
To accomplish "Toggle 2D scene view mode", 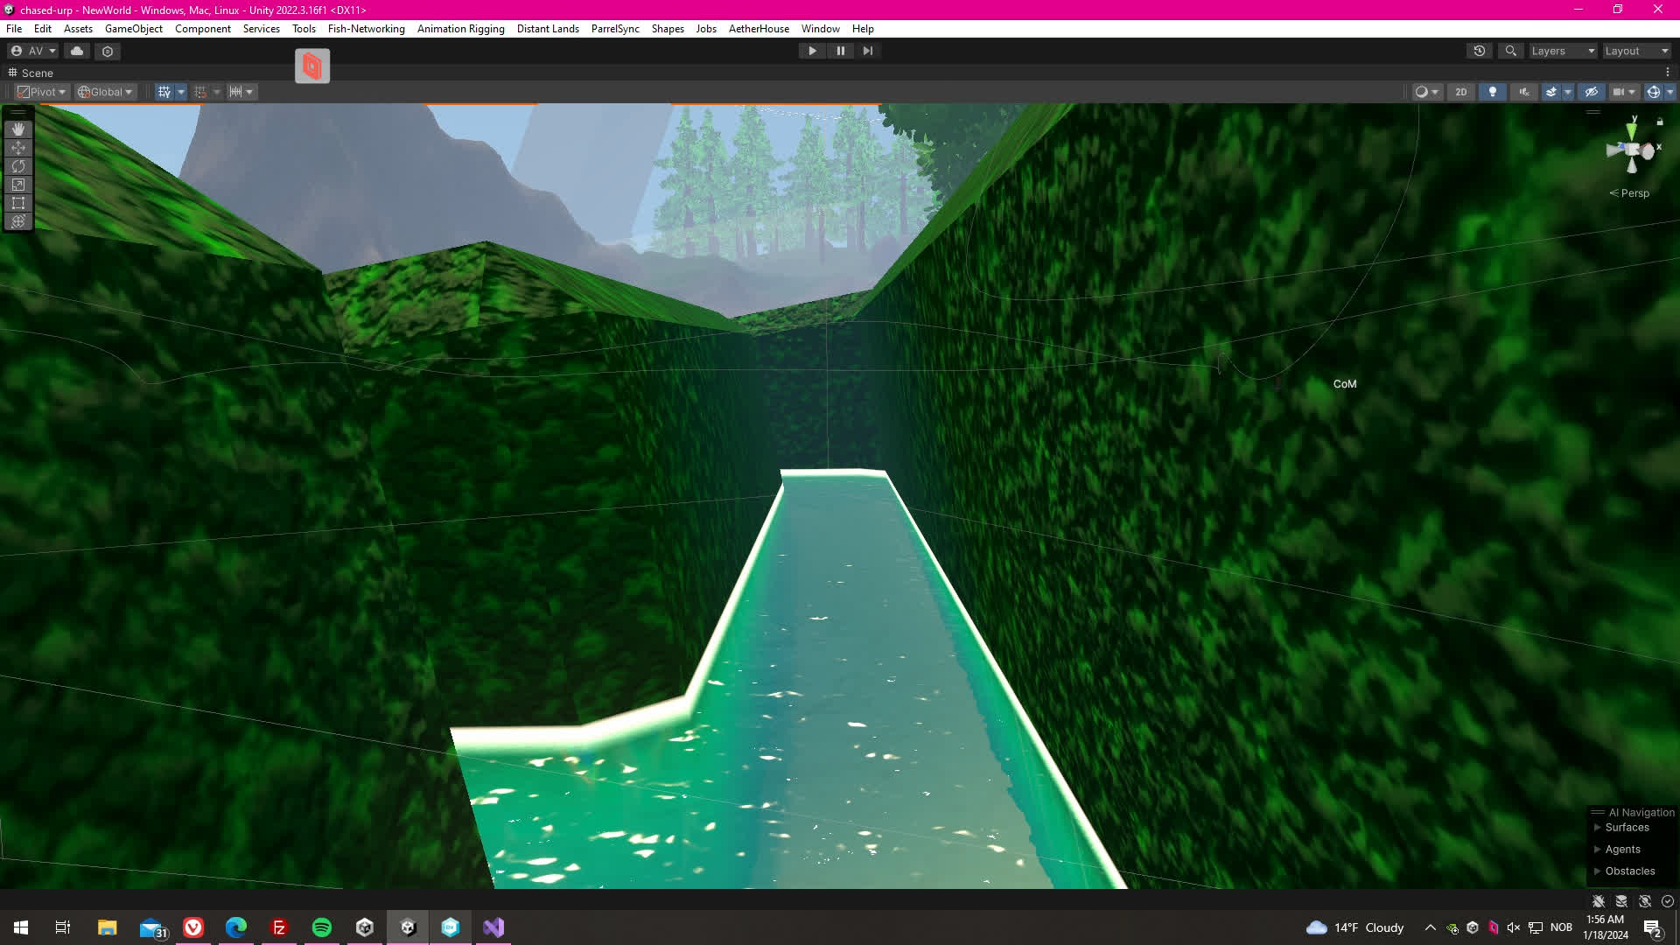I will point(1460,92).
